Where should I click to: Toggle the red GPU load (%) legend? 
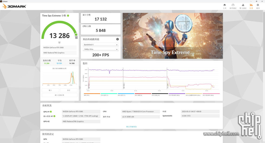click(143, 94)
